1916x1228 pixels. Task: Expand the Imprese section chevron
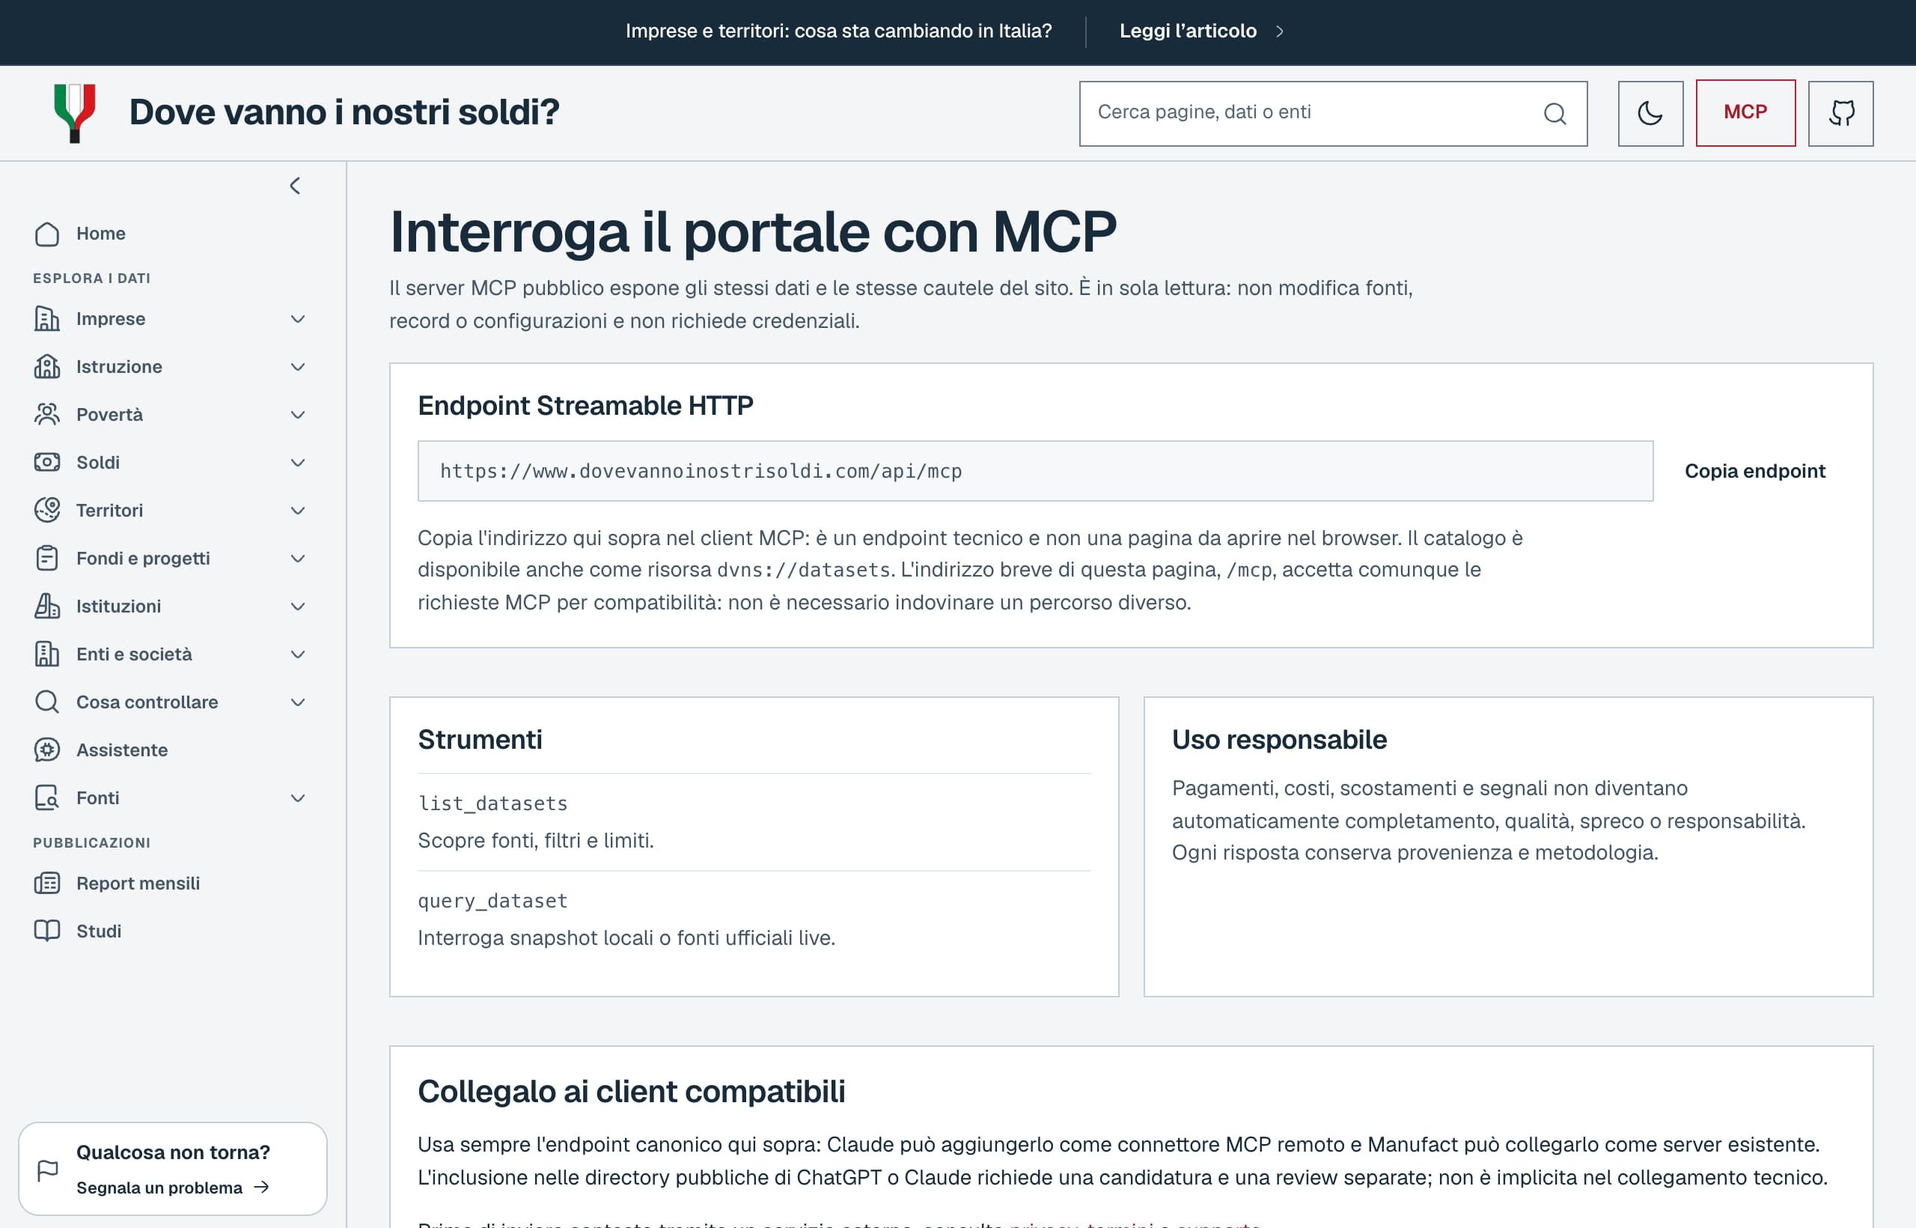[298, 319]
